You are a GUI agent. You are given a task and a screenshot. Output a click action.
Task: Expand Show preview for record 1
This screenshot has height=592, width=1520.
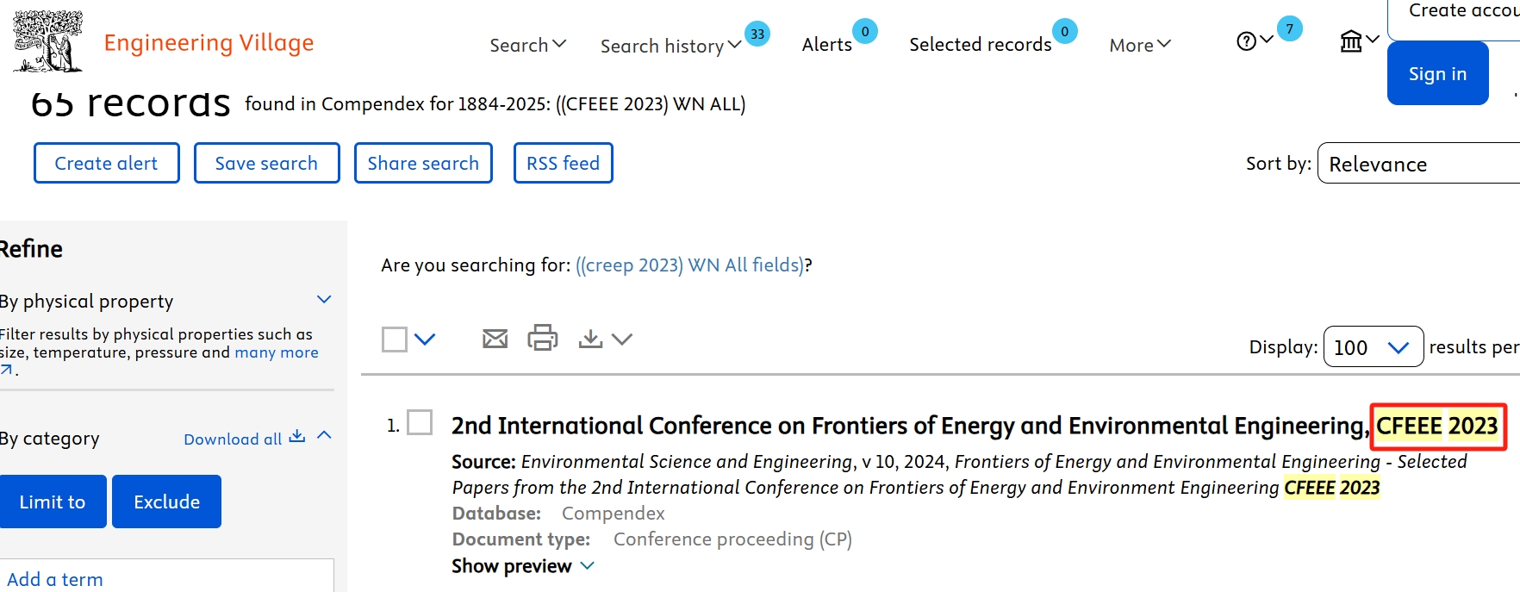pyautogui.click(x=522, y=566)
